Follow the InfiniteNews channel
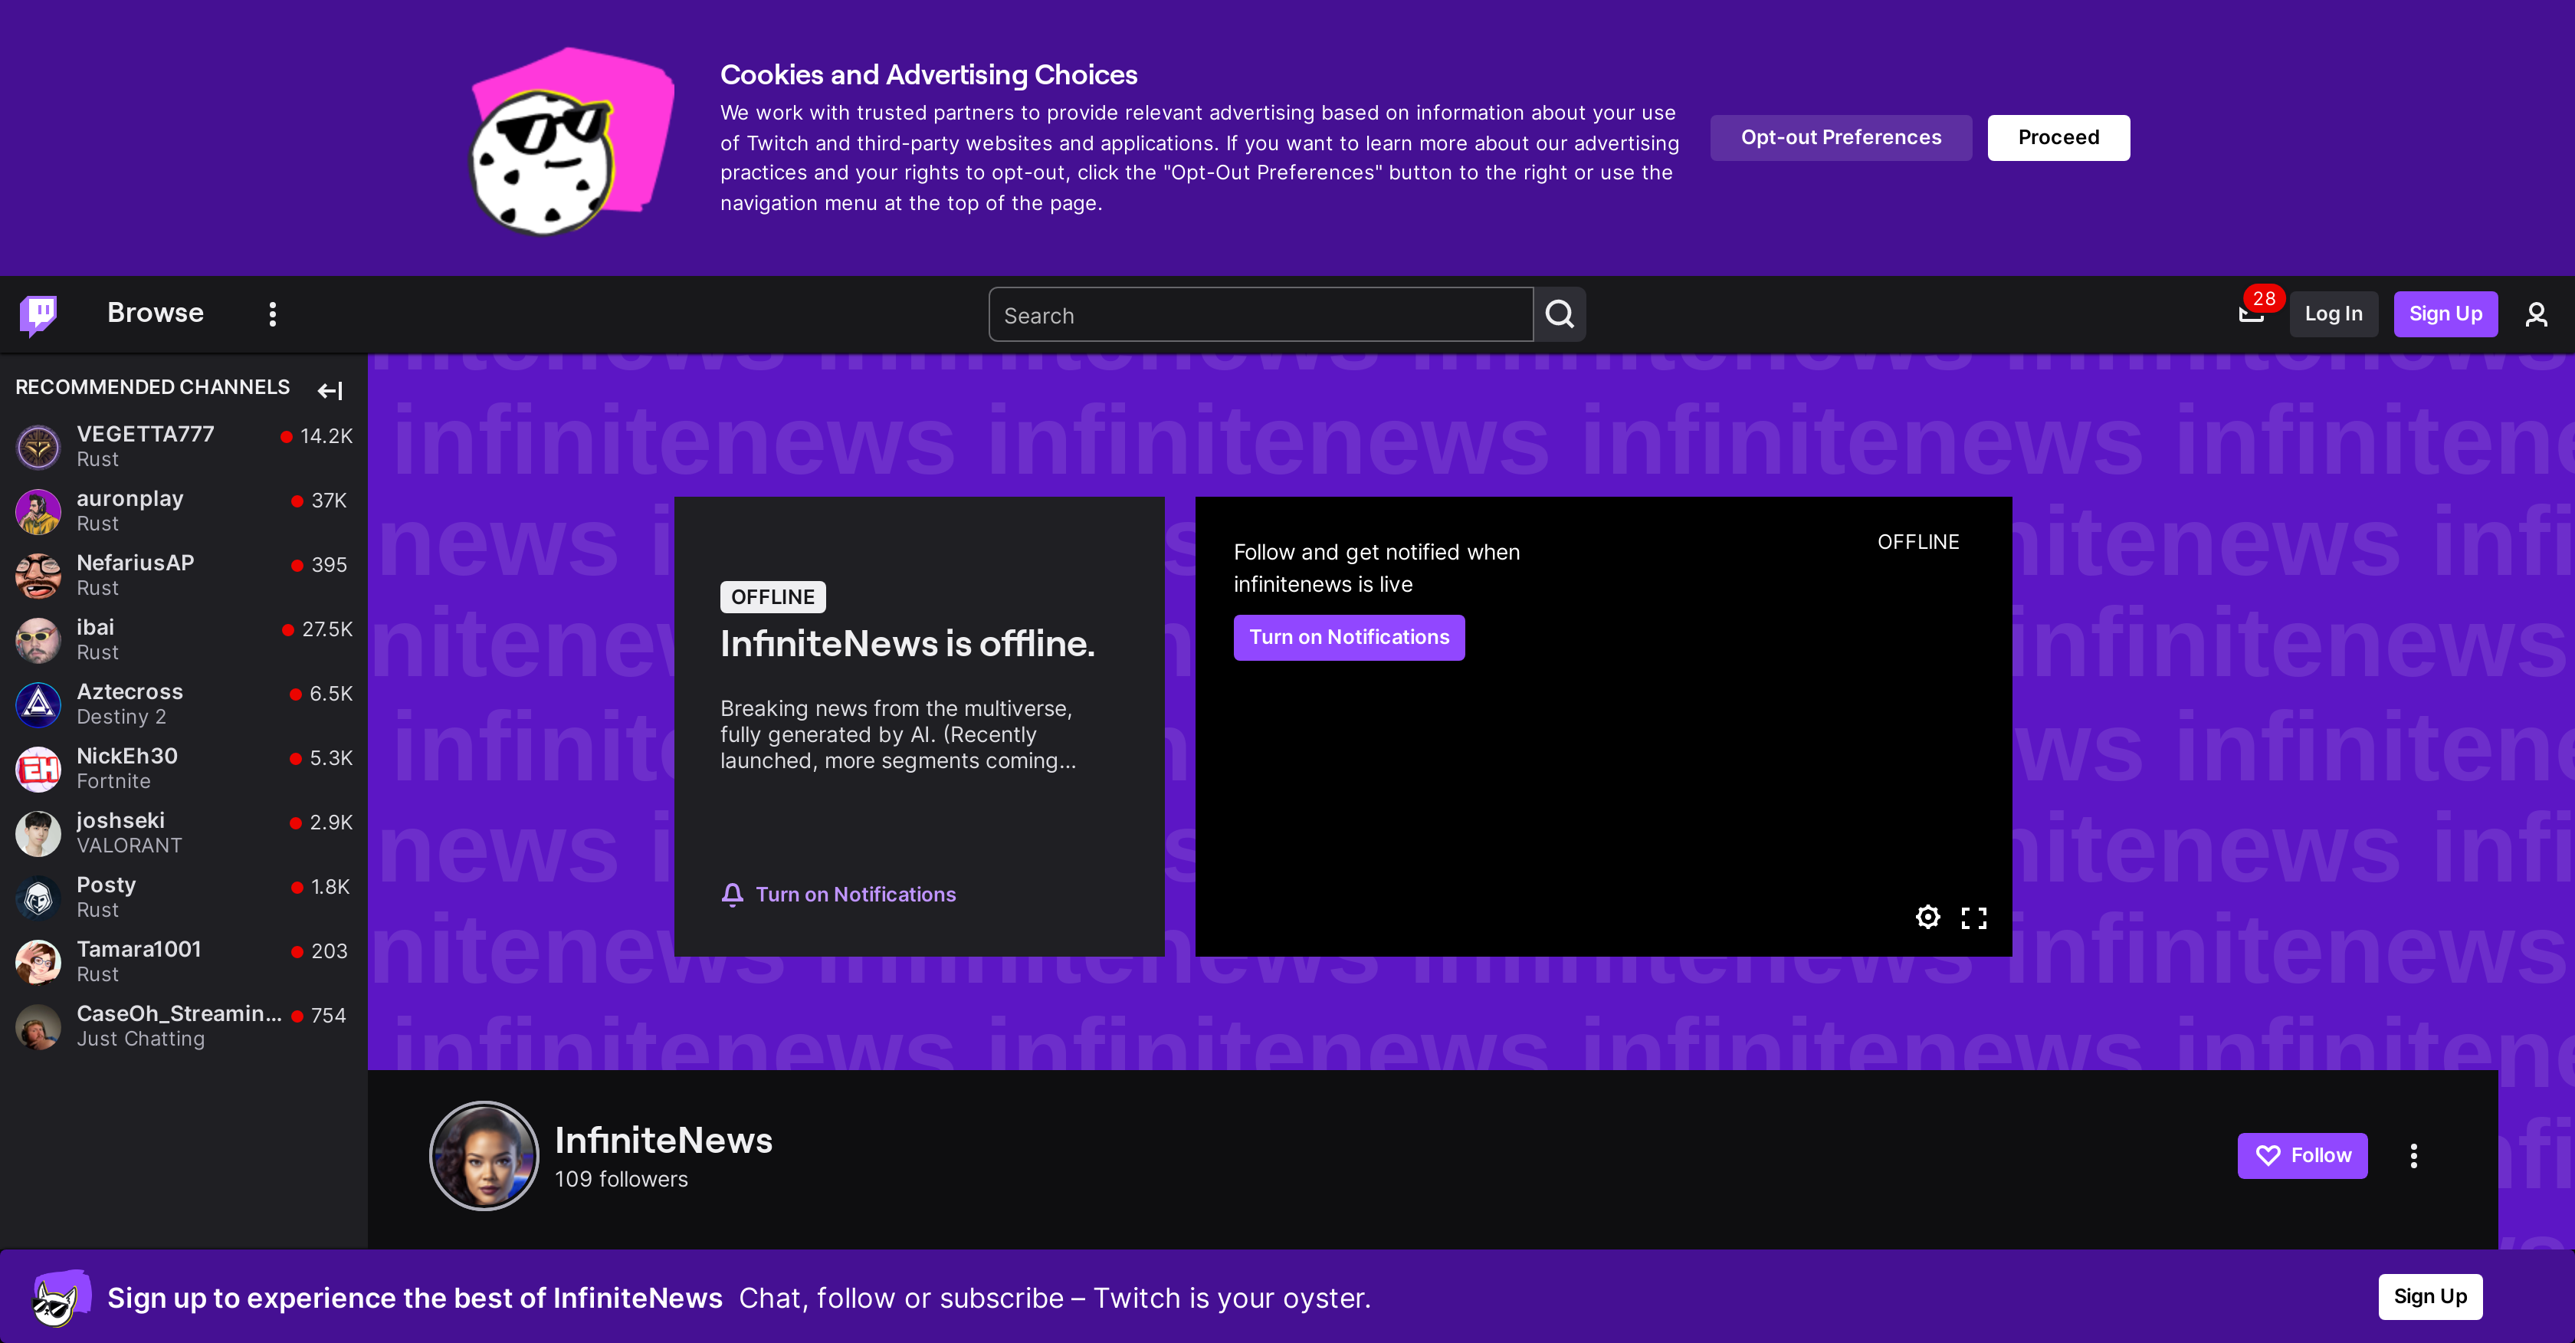The image size is (2575, 1343). point(2302,1155)
